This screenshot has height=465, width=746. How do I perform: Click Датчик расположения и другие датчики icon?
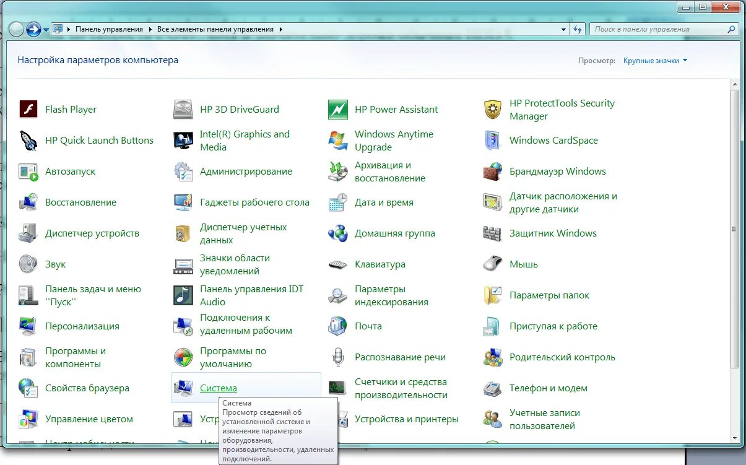point(493,202)
